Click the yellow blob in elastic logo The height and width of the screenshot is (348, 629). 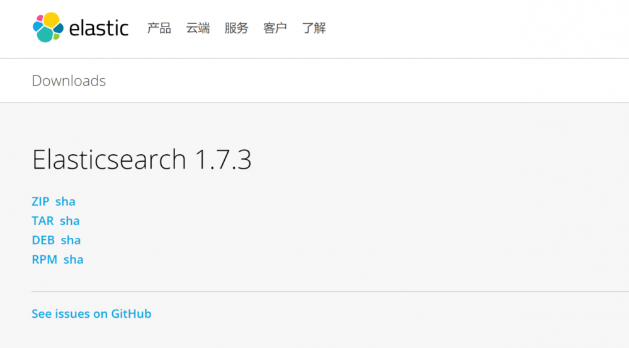coord(50,20)
